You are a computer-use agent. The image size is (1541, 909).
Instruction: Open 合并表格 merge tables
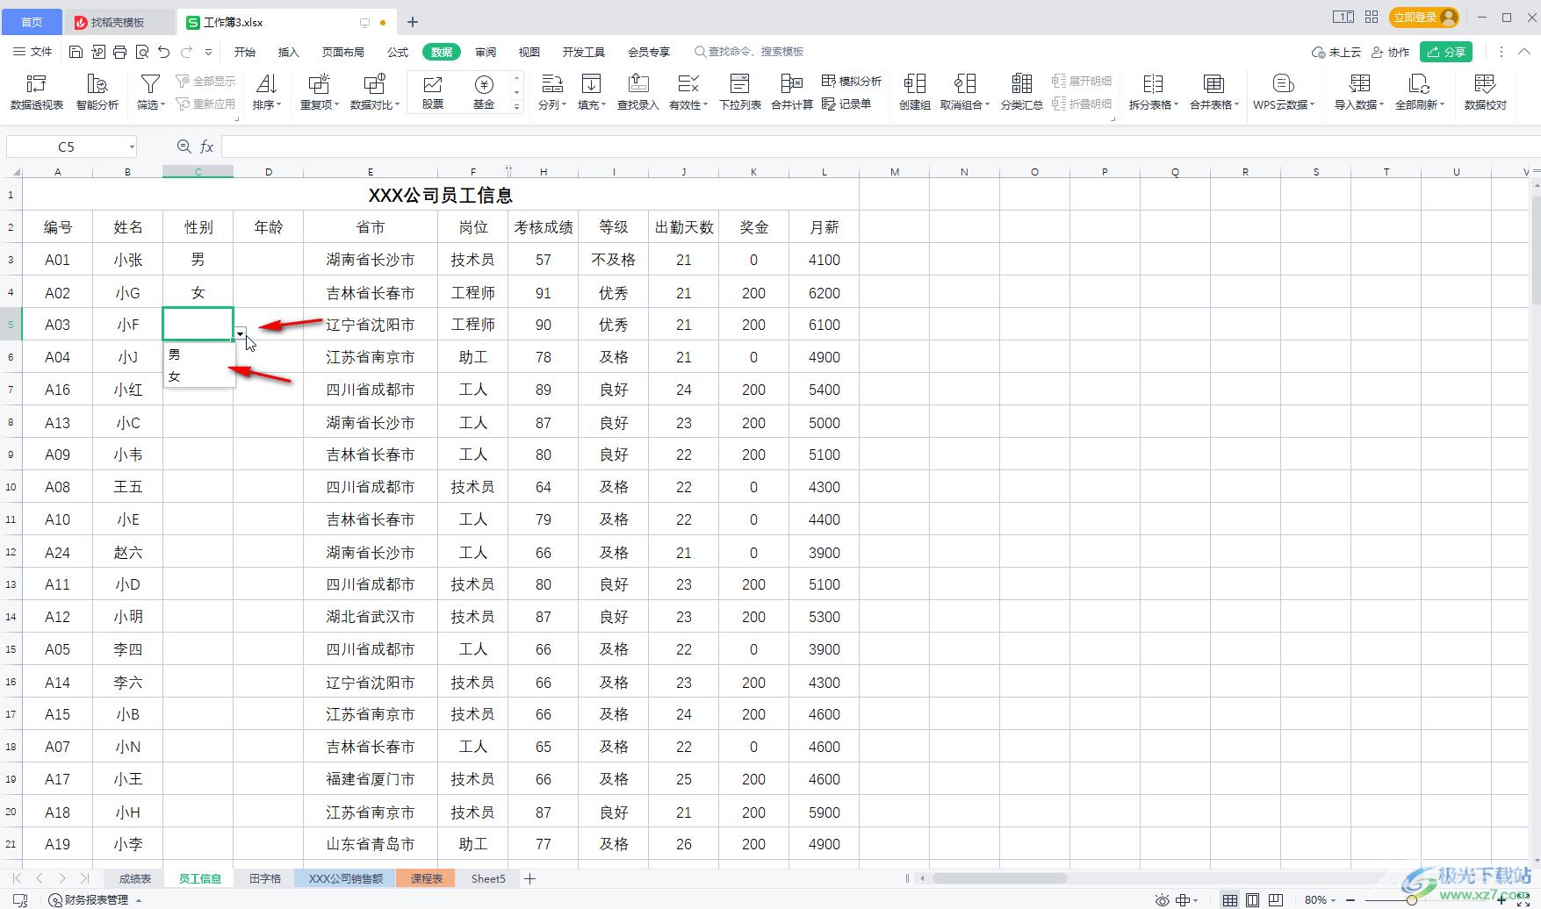point(1214,92)
